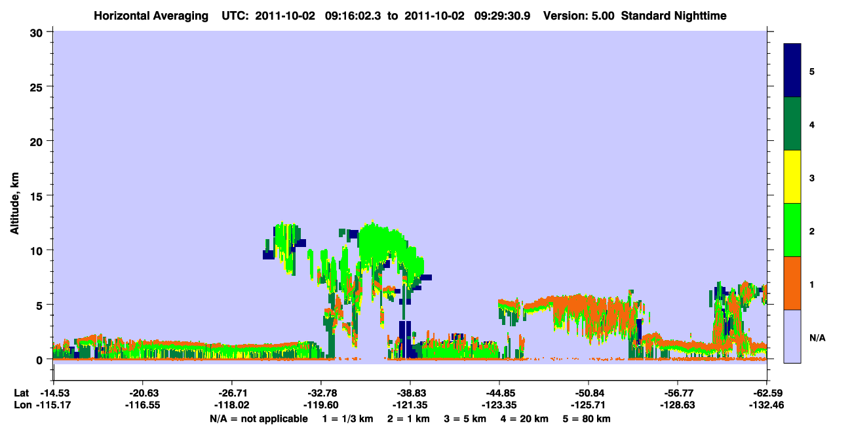Click the start time '09:16:02.3'
Screen dimensions: 852x437
pos(352,15)
